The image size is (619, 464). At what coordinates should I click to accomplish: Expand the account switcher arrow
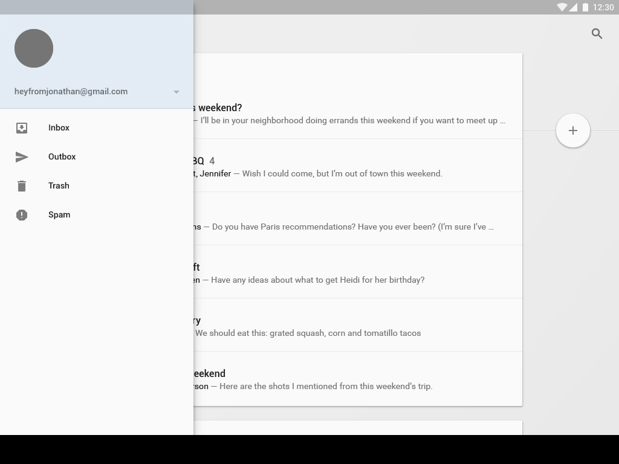point(177,92)
